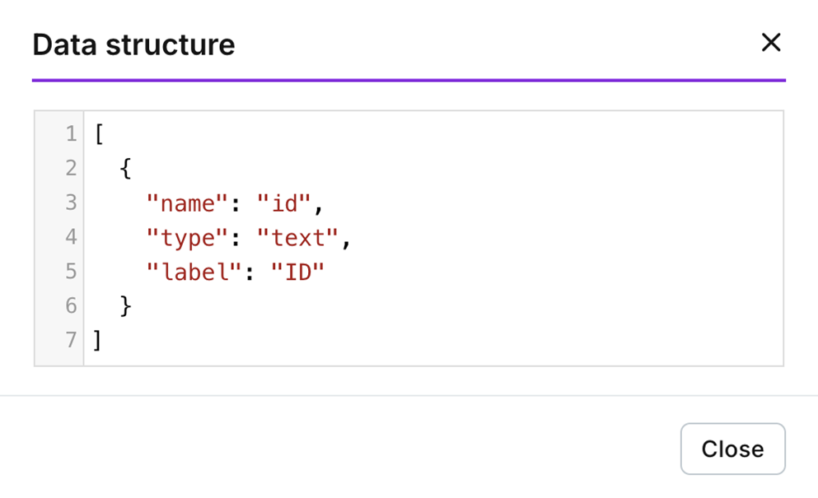Select line number 6 in the gutter
Image resolution: width=818 pixels, height=498 pixels.
click(x=70, y=306)
